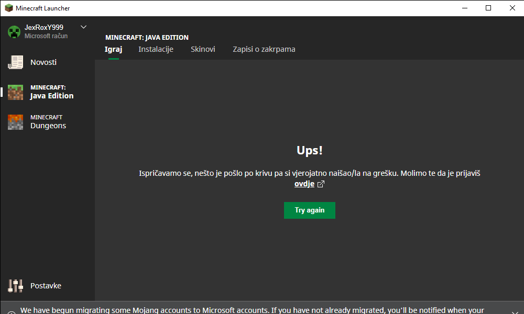Click the Minecraft Launcher title bar icon
This screenshot has height=314, width=524.
coord(9,8)
